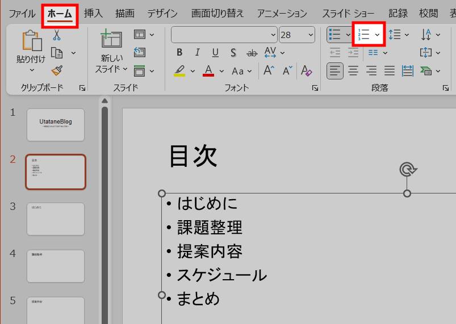Click the Numbering list icon

(363, 35)
